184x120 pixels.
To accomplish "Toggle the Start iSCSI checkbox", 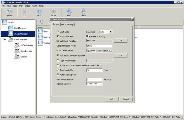I will pyautogui.click(x=58, y=32).
